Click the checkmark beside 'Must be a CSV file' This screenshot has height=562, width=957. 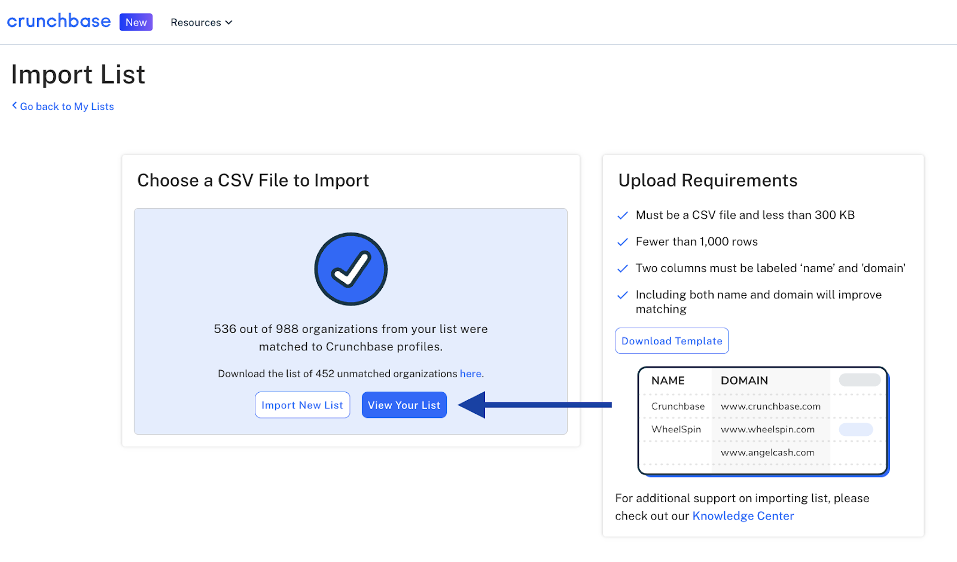623,215
